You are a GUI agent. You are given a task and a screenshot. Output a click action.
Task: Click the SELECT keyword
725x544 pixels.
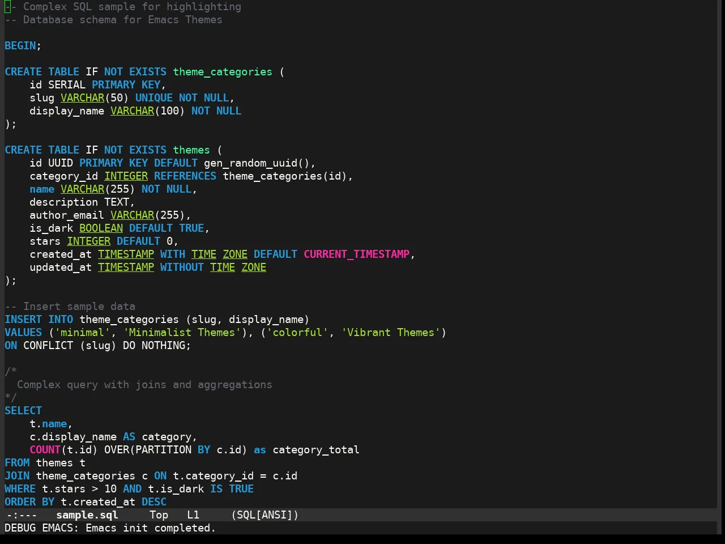pos(23,411)
